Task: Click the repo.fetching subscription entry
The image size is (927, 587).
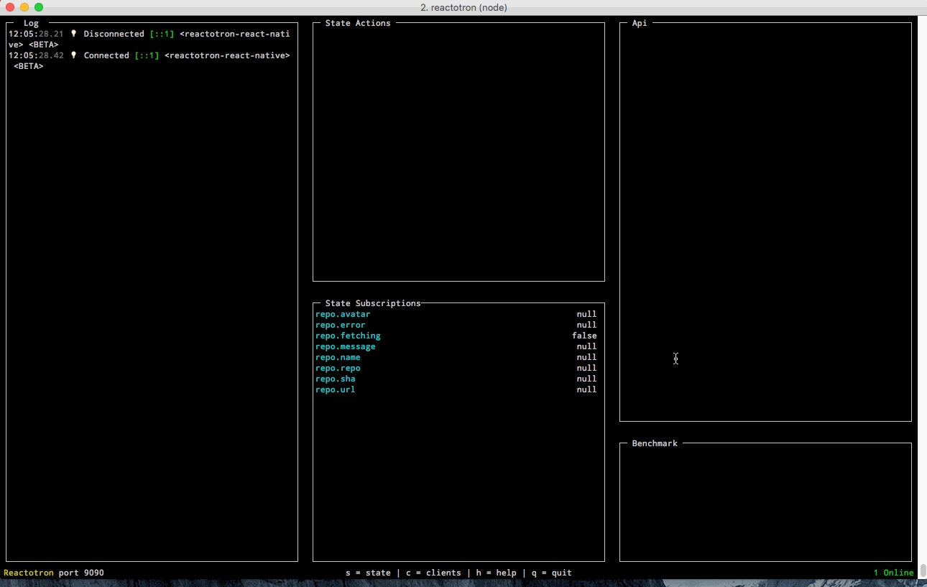Action: point(348,336)
